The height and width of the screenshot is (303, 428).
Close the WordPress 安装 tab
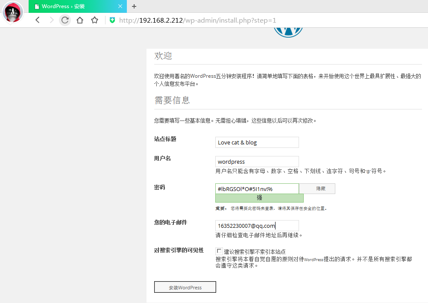tap(120, 6)
